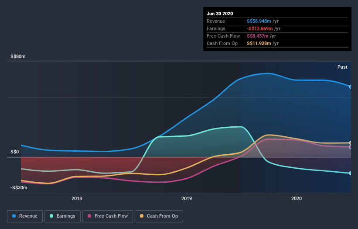
Task: Click the Jun 30 2020 tooltip date
Action: (x=220, y=14)
